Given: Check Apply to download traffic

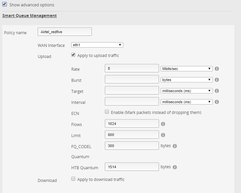Looking at the screenshot, I should pos(73,179).
